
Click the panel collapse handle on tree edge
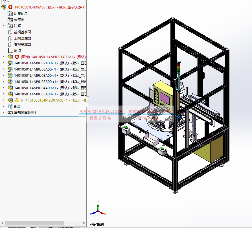87,100
